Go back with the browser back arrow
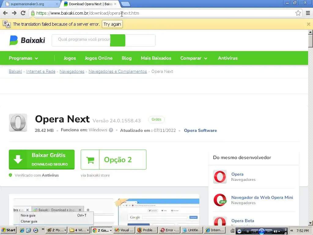Viewport: 313px width, 235px height. pyautogui.click(x=5, y=13)
